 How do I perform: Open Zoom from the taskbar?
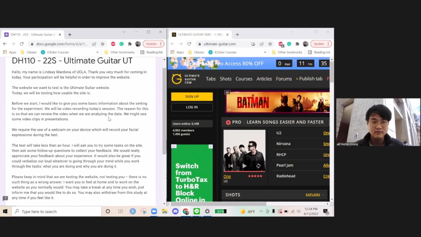pos(154,211)
